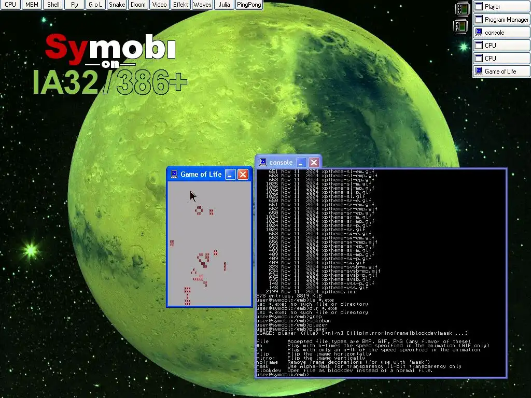Viewport: 531px width, 398px height.
Task: Click the xptheme-sl-em.gif row at console top
Action: point(322,172)
